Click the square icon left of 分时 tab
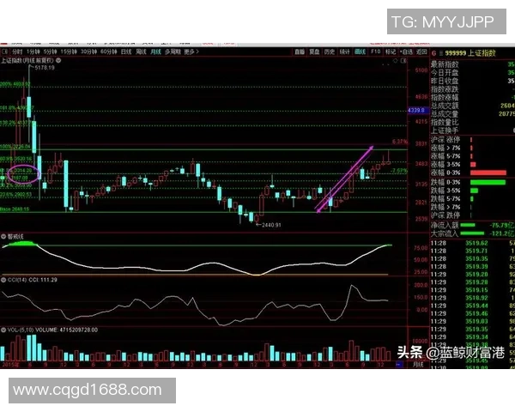Image resolution: width=515 pixels, height=412 pixels. pyautogui.click(x=4, y=52)
